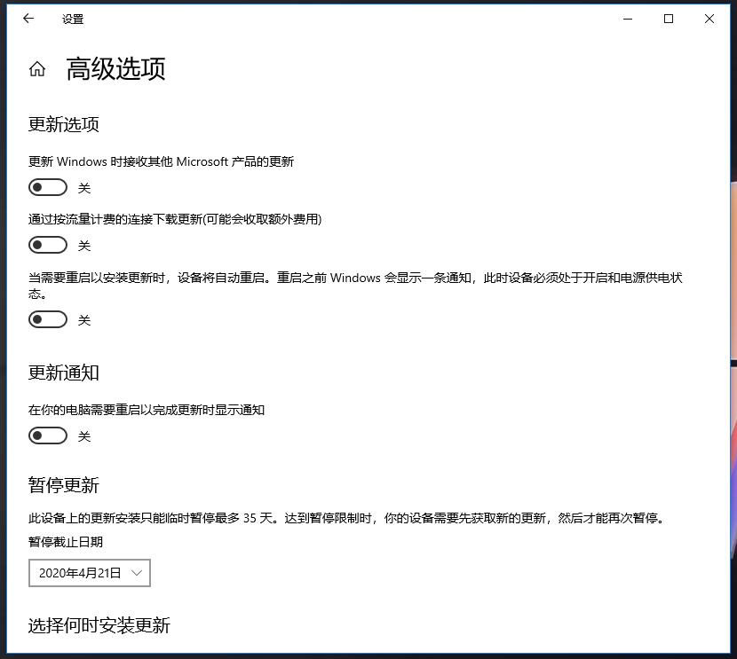Click the 更新选项 section heading
Image resolution: width=737 pixels, height=659 pixels.
pyautogui.click(x=64, y=124)
